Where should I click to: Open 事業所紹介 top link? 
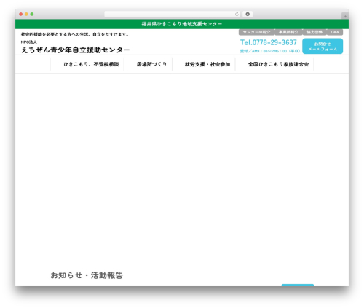click(288, 32)
